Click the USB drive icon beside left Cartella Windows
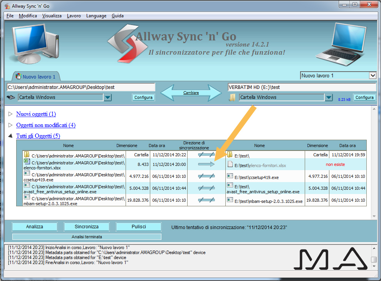Screen dimensions: 381x281 tap(11, 97)
